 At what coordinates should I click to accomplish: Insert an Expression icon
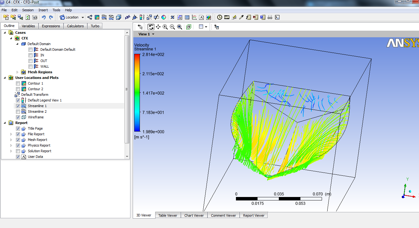(x=180, y=17)
